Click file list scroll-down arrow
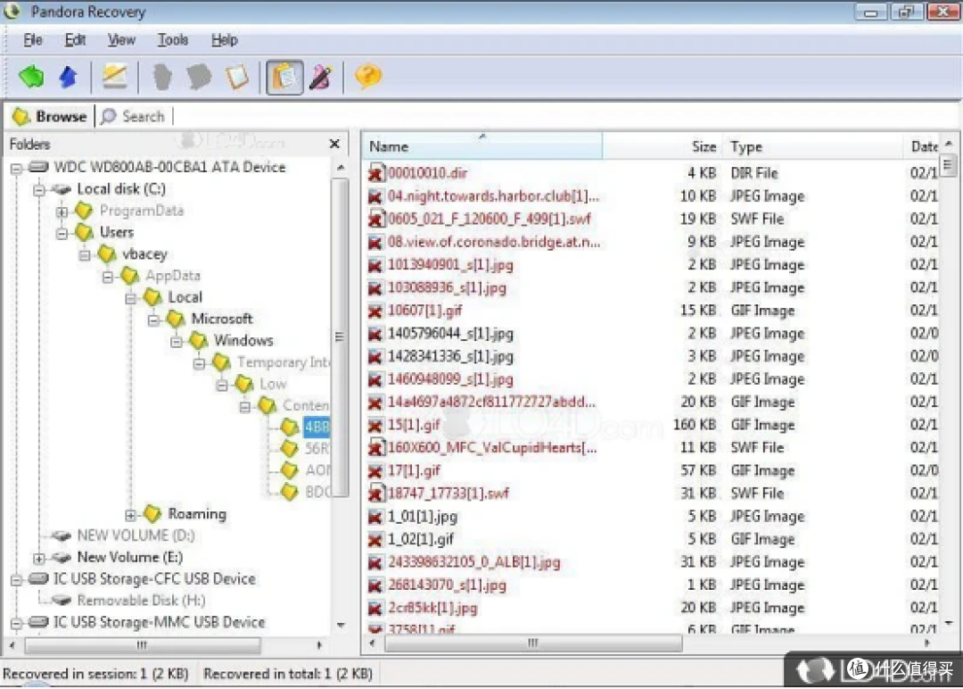Image resolution: width=963 pixels, height=689 pixels. click(948, 623)
